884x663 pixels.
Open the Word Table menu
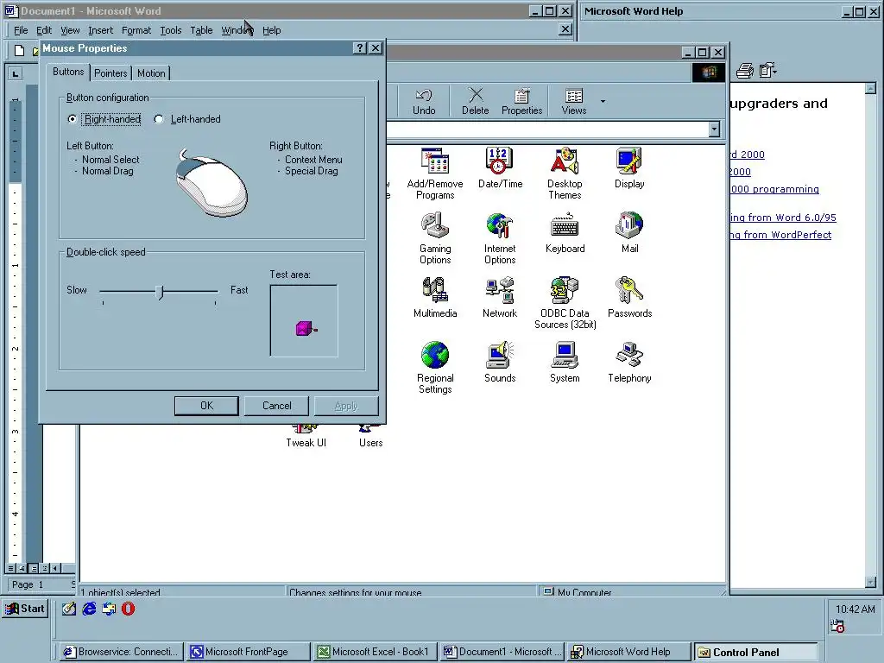(201, 30)
